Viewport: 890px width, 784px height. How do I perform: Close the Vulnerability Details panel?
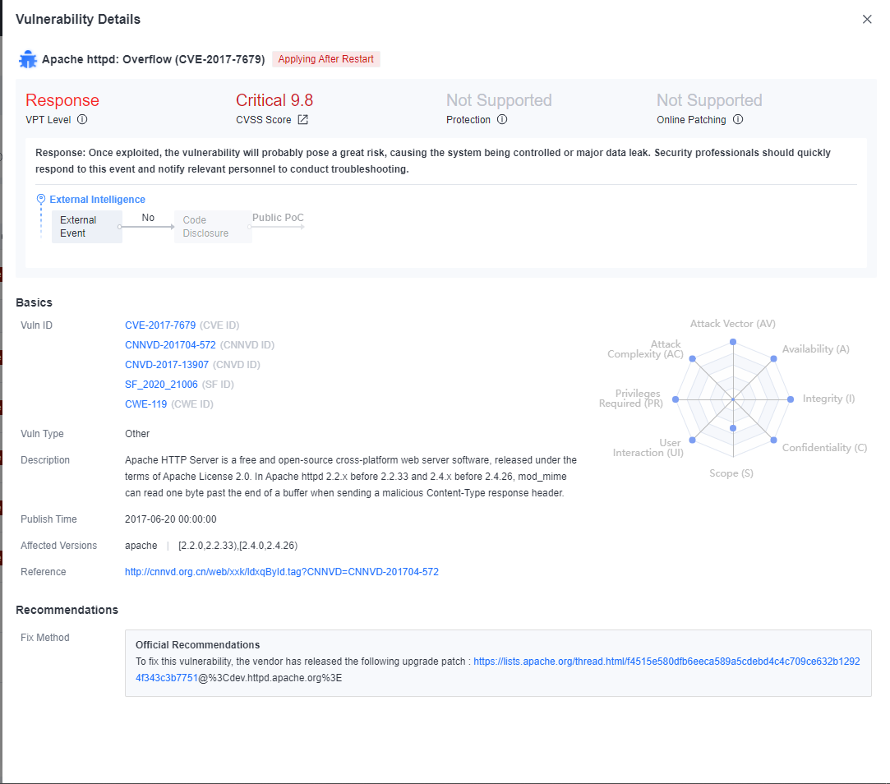click(x=867, y=20)
